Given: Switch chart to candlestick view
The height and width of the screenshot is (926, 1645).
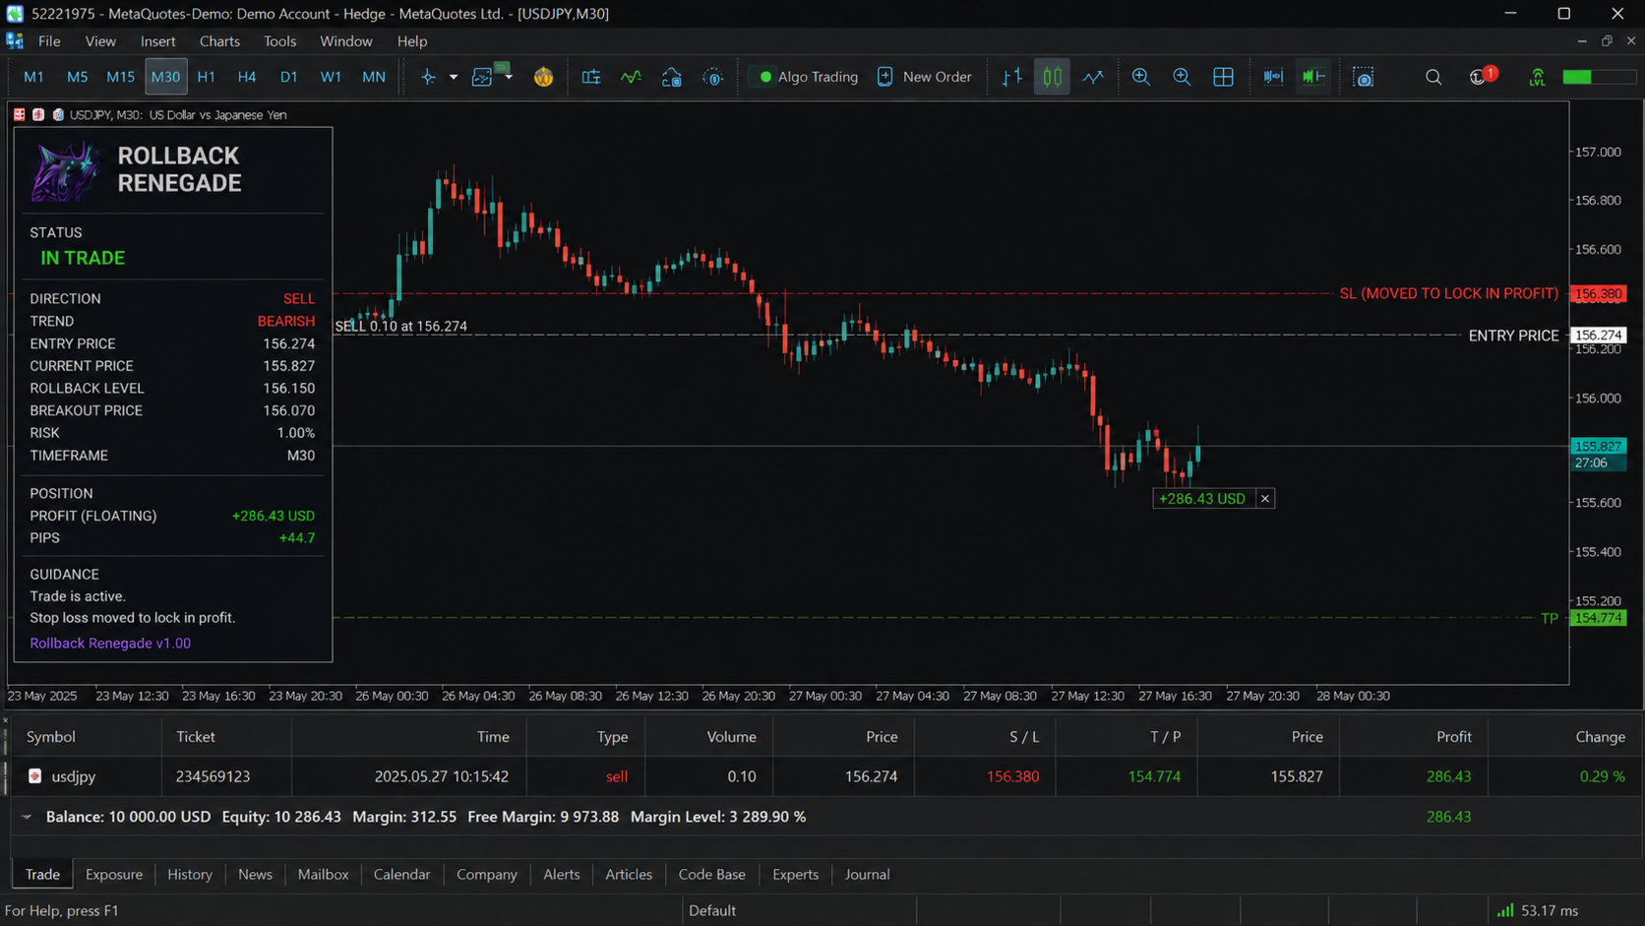Looking at the screenshot, I should click(x=1052, y=77).
